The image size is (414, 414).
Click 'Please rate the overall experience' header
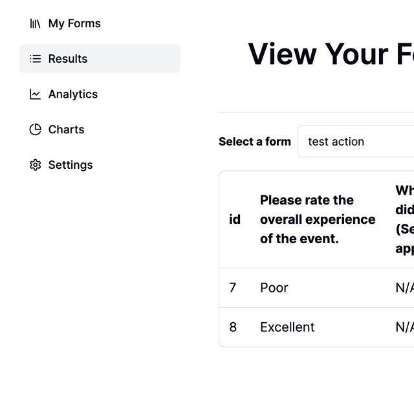coord(318,219)
